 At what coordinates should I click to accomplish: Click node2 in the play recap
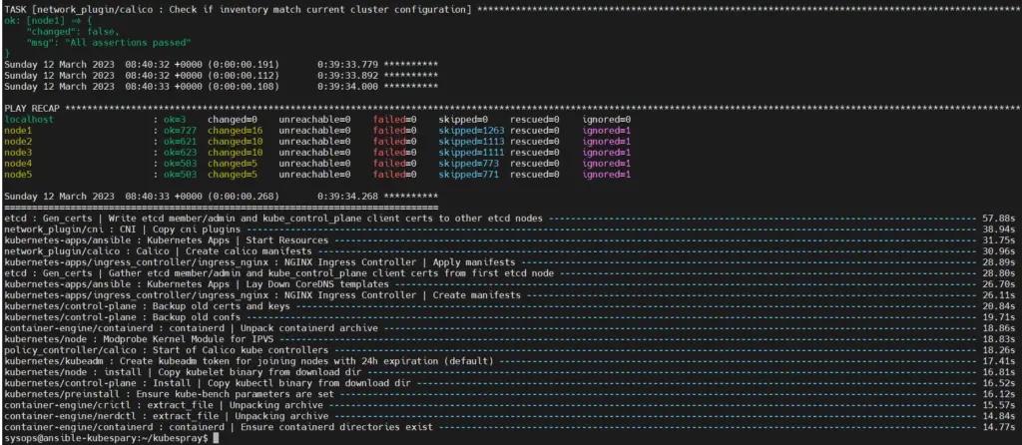18,142
